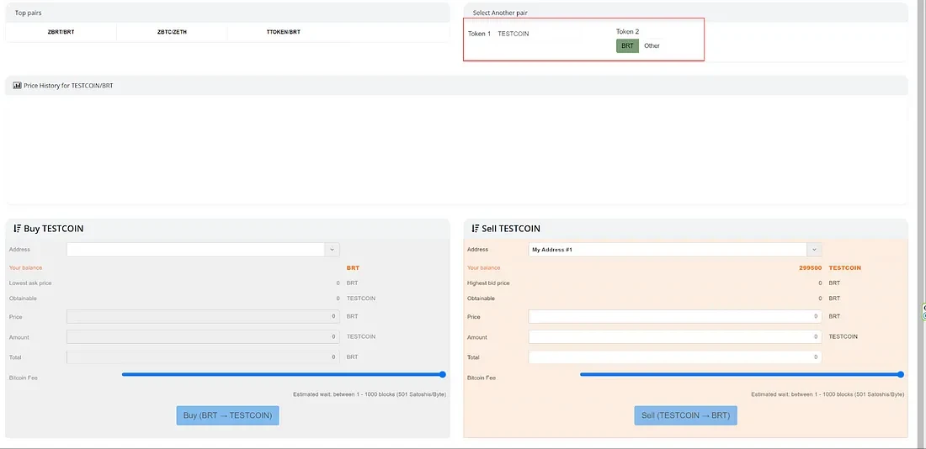
Task: Open the Buy panel Address dropdown
Action: click(332, 250)
